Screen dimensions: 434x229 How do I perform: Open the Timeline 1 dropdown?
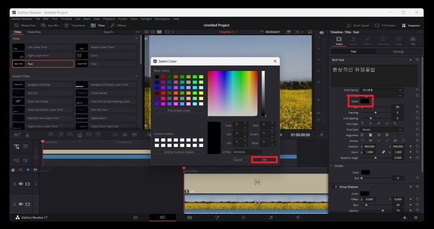pos(228,32)
